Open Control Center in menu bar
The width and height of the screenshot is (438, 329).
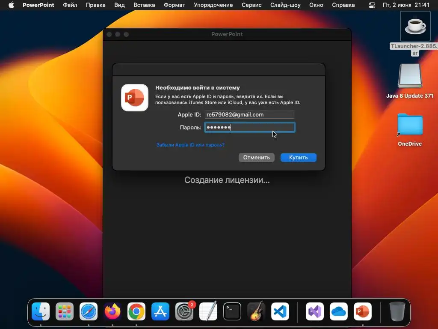(372, 5)
